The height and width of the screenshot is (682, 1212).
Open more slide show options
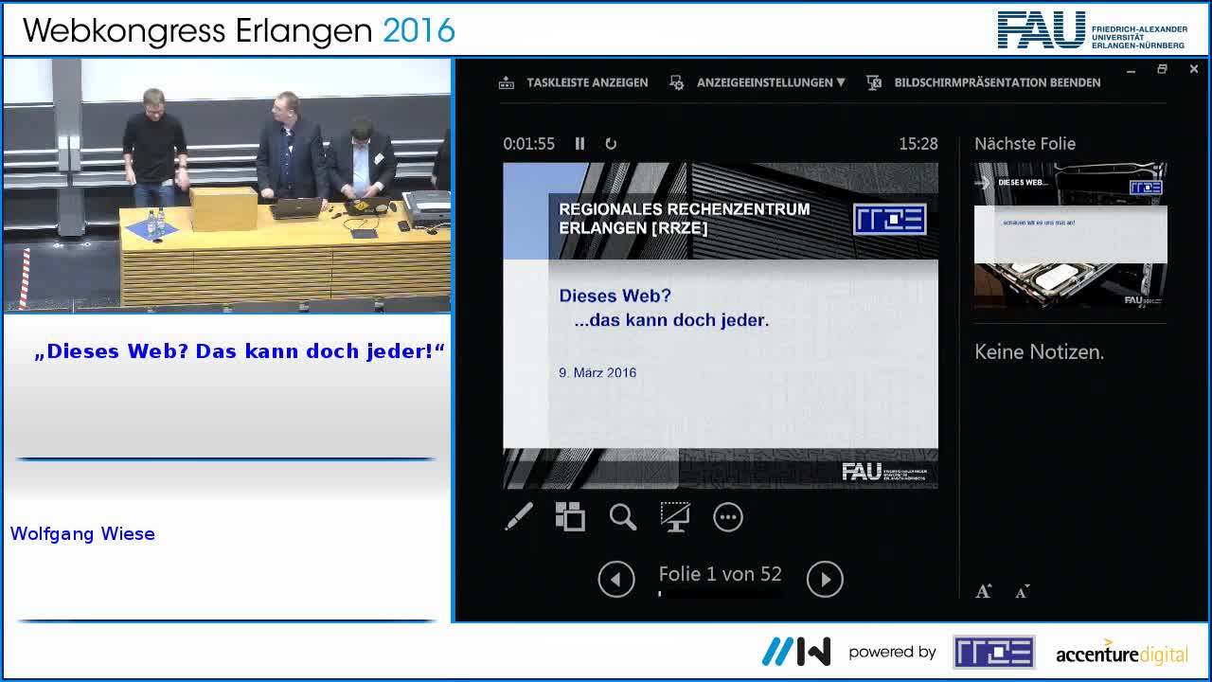728,517
